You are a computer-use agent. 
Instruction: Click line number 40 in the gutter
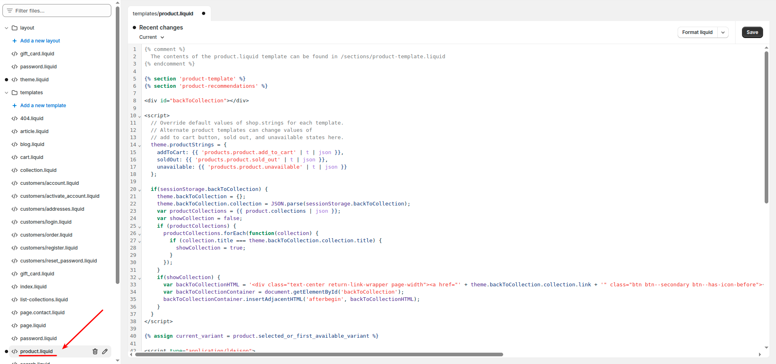click(x=133, y=336)
